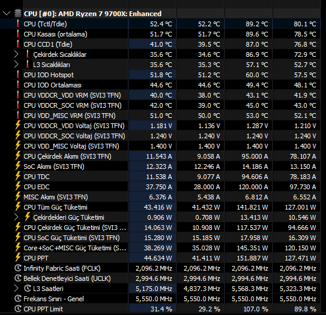Click lightning icon beside CPU VDD_MISC Voltaj

pyautogui.click(x=18, y=146)
